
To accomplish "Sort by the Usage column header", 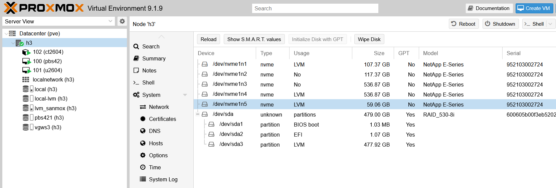I will [321, 53].
